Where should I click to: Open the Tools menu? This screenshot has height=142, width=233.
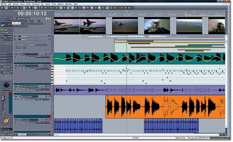tap(54, 4)
